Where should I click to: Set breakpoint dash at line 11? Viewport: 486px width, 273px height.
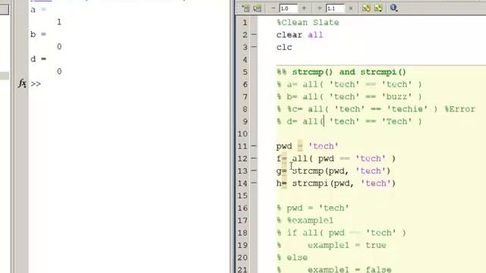point(254,146)
